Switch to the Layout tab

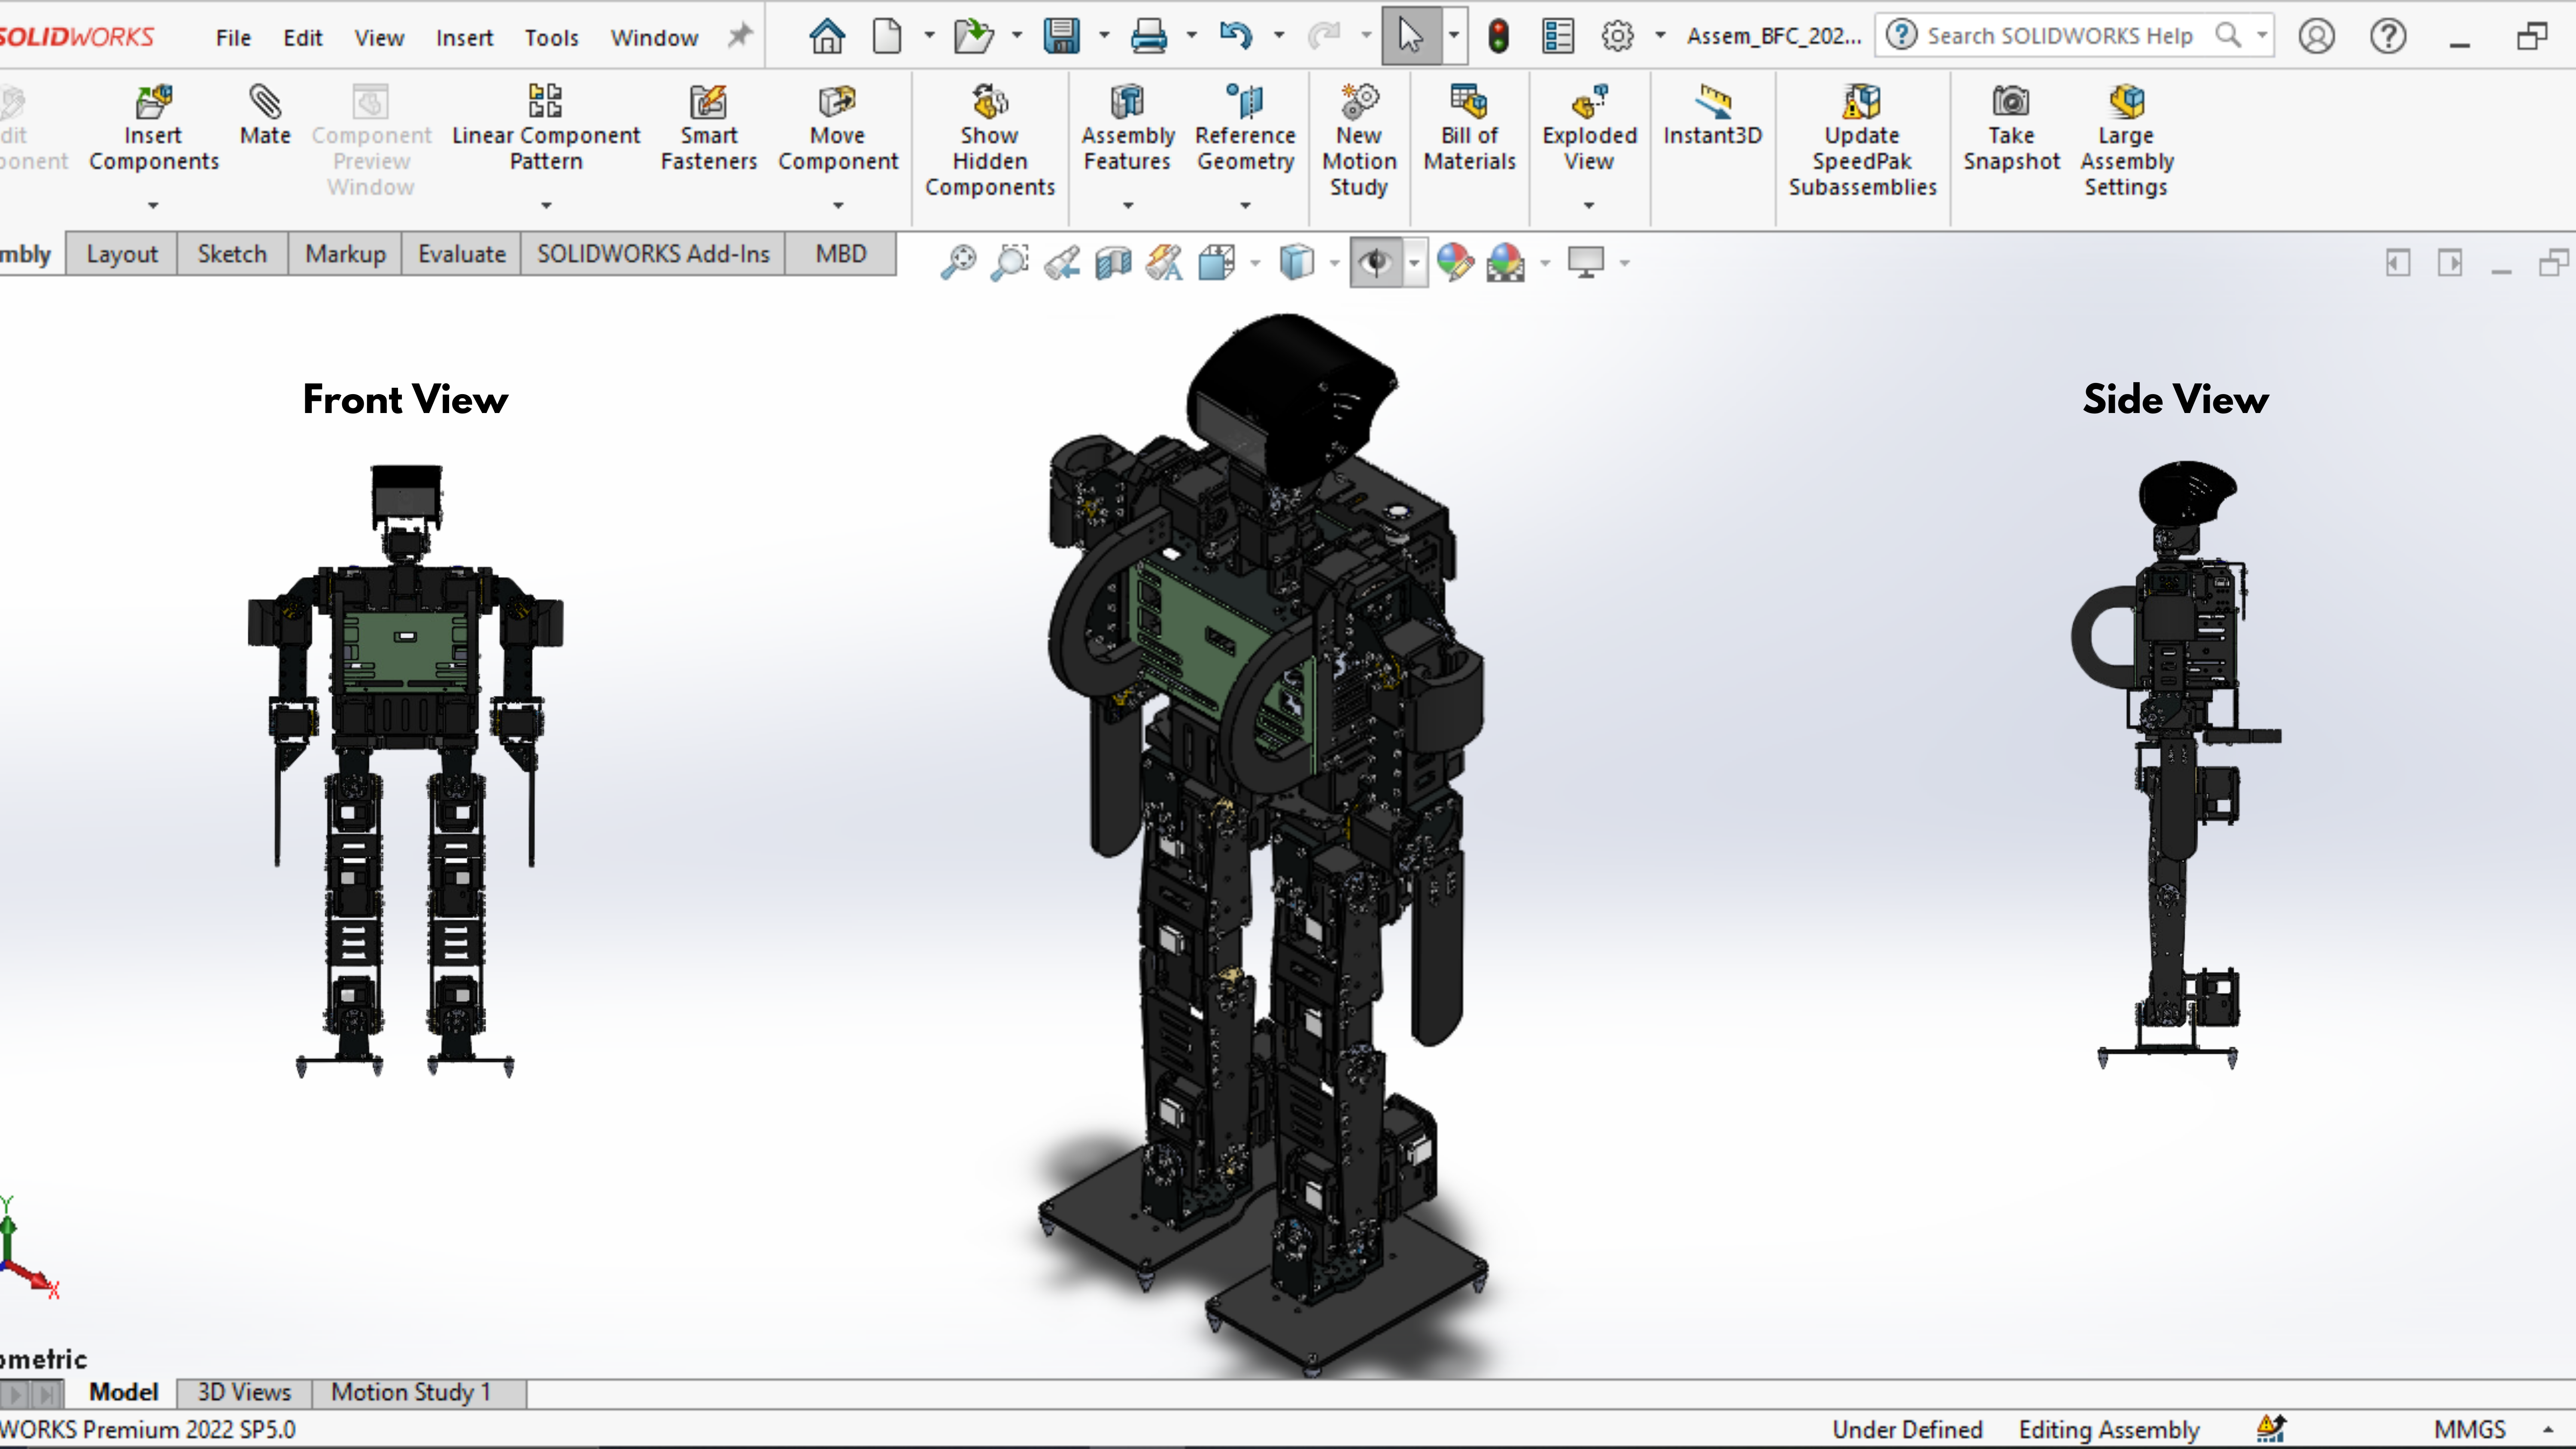(x=122, y=254)
